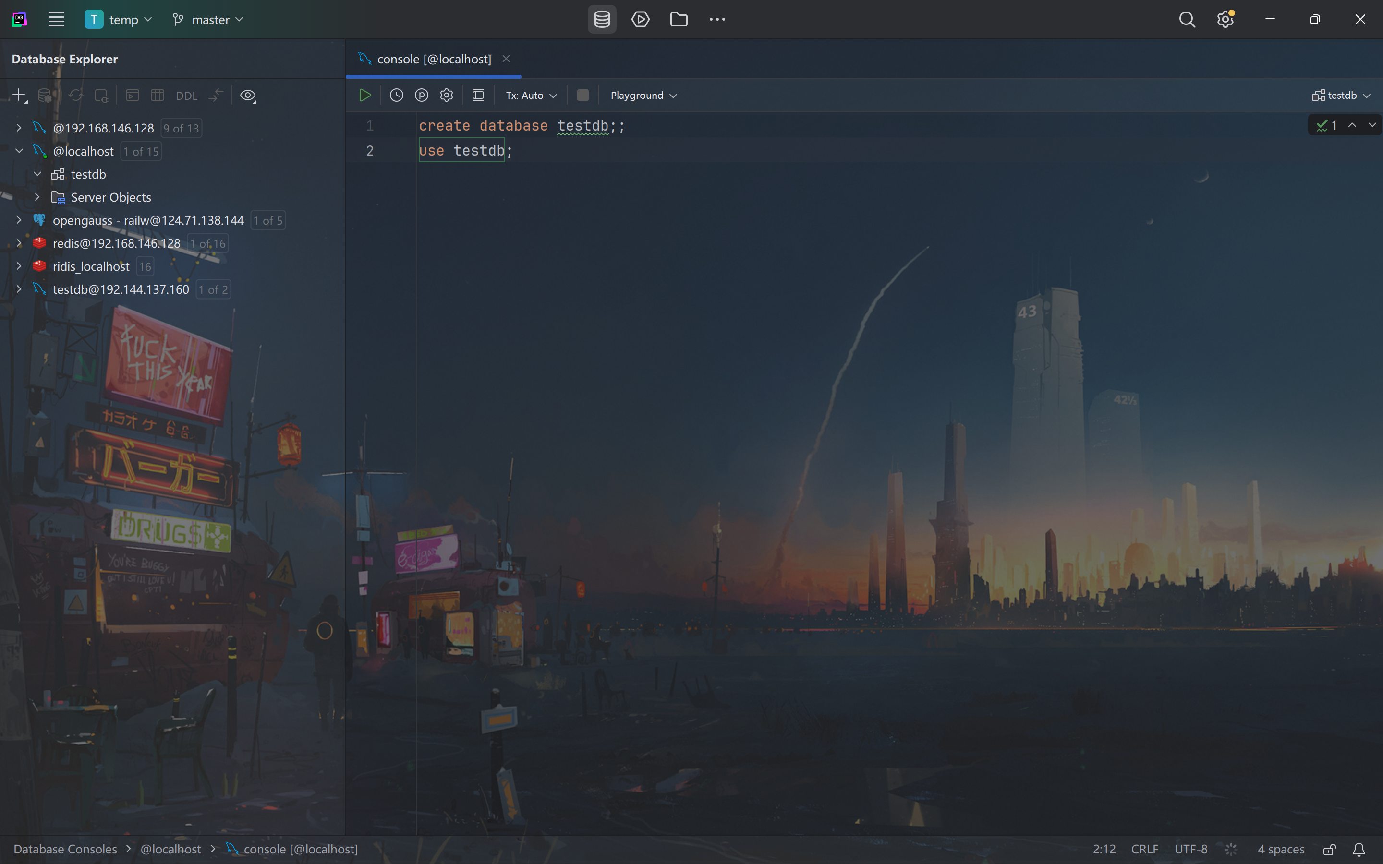Click the stop execution square button

click(x=582, y=96)
